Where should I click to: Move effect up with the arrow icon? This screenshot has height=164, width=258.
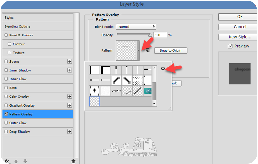[16, 161]
